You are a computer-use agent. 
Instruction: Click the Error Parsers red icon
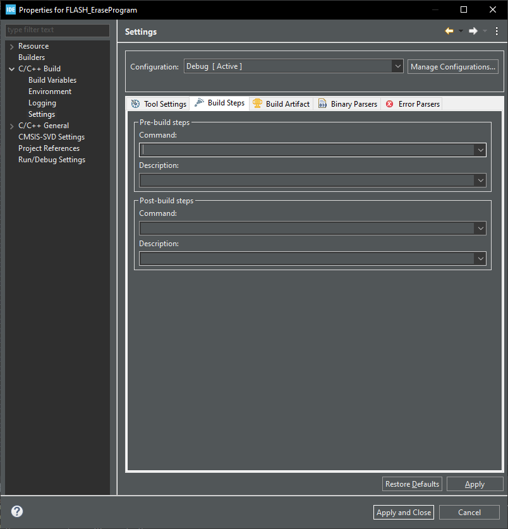[389, 104]
